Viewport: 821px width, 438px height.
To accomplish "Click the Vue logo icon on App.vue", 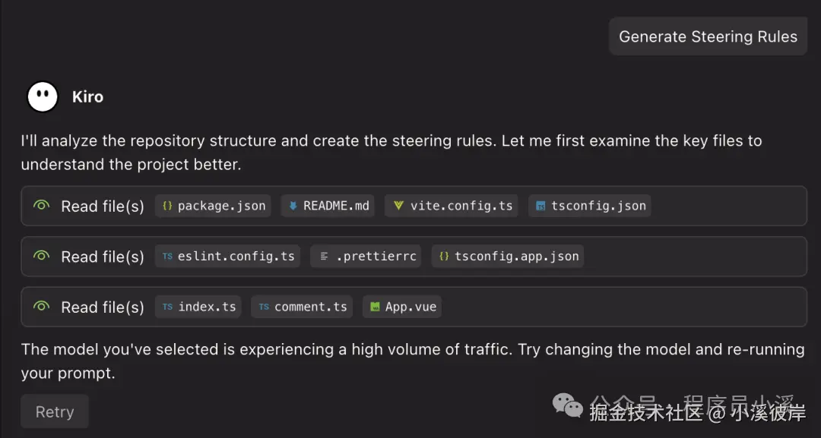I will tap(375, 307).
